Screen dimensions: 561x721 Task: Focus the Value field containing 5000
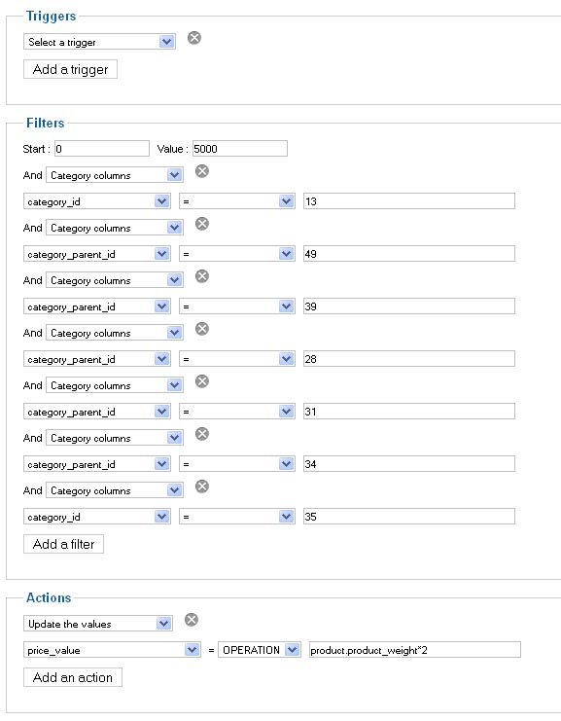240,149
